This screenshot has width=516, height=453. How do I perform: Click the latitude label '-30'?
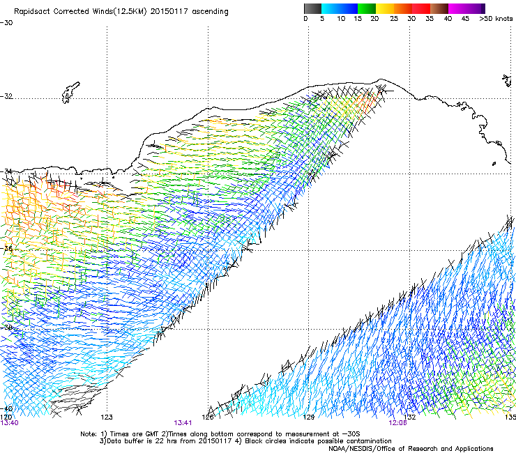[6, 23]
